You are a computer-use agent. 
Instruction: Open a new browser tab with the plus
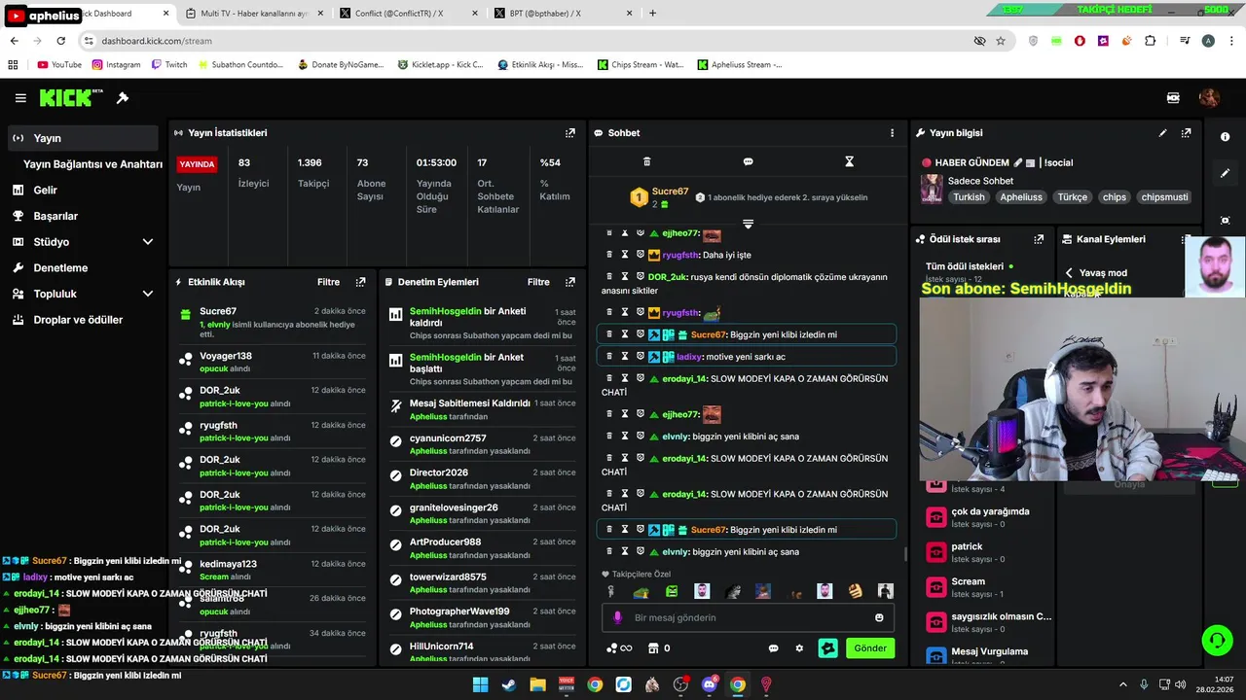[x=652, y=14]
